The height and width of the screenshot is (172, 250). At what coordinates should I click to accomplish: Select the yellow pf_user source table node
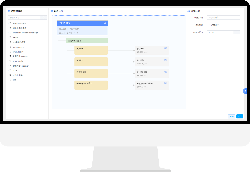point(91,50)
